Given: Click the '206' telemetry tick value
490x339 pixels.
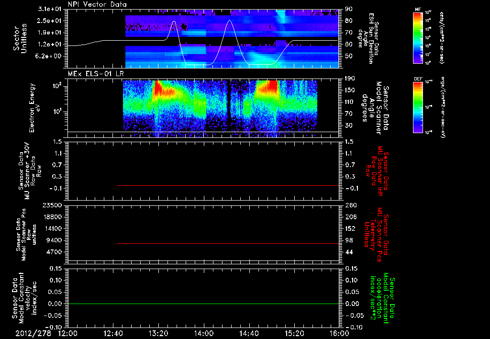Looking at the screenshot, I should (x=351, y=217).
